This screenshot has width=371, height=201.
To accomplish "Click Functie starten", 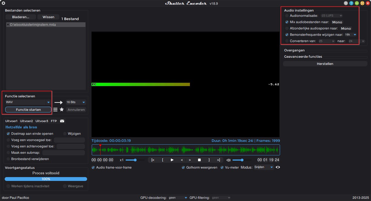I will point(28,110).
